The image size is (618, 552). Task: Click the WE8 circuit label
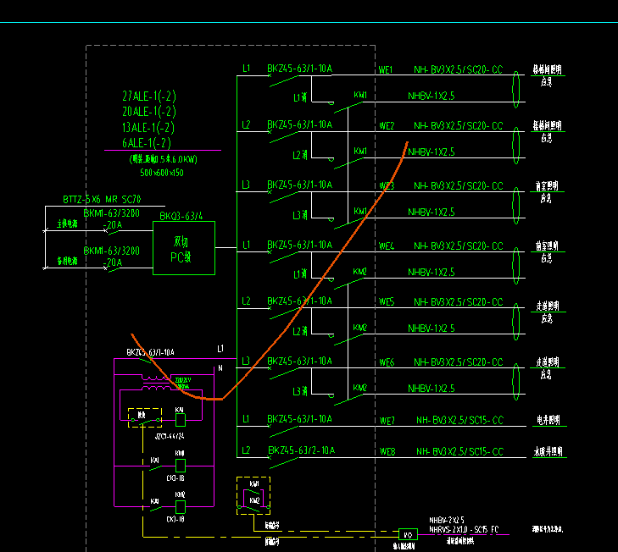387,451
